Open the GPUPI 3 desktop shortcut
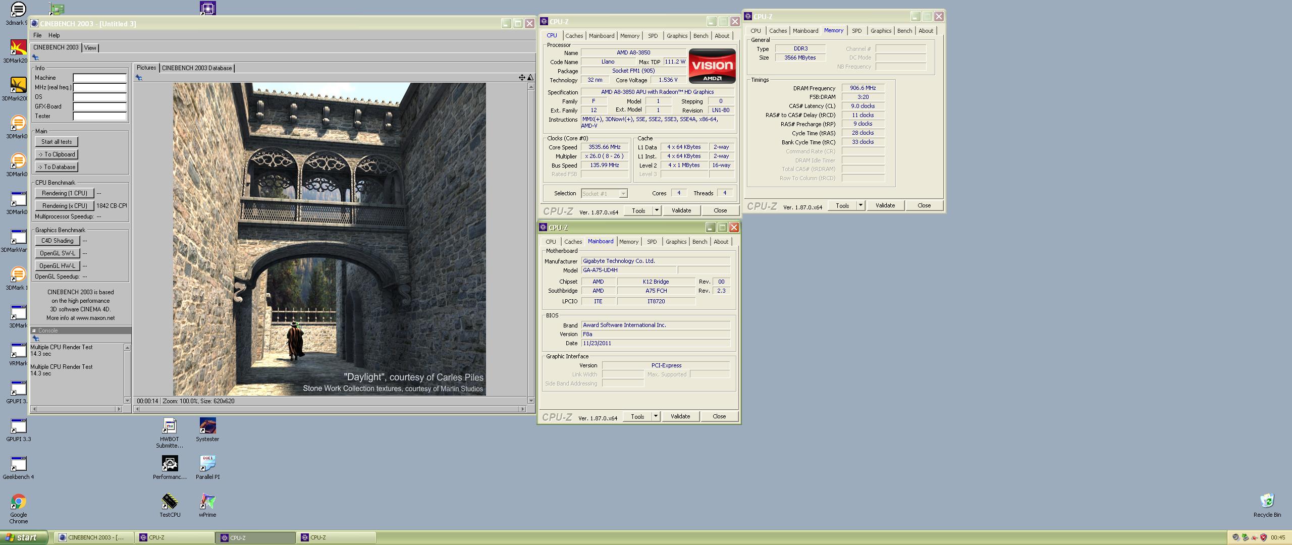This screenshot has height=545, width=1292. 18,389
